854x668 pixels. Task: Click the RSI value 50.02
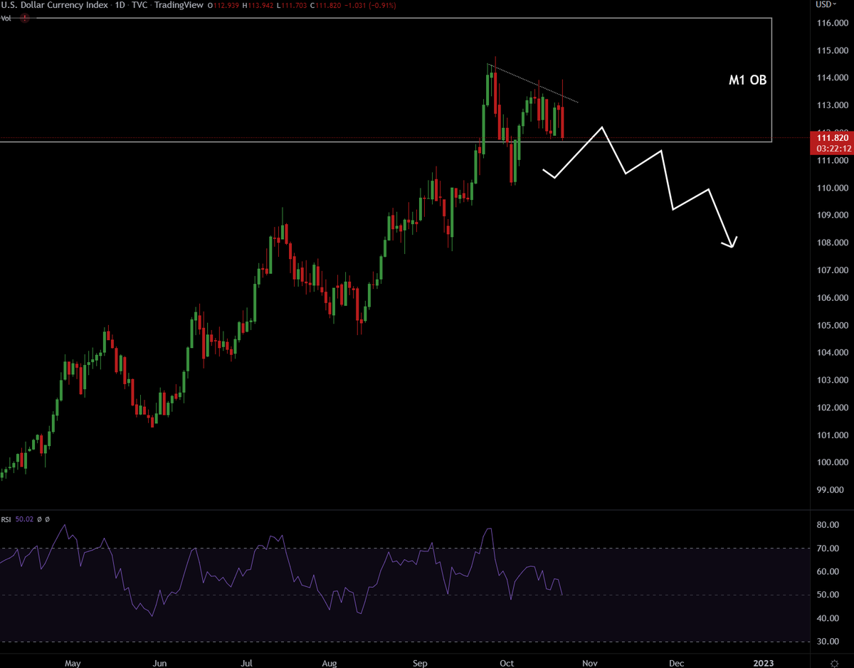(x=24, y=520)
